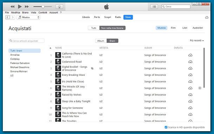Image resolution: width=214 pixels, height=134 pixels.
Task: Click the song list vertical scrollbar
Action: coord(204,68)
